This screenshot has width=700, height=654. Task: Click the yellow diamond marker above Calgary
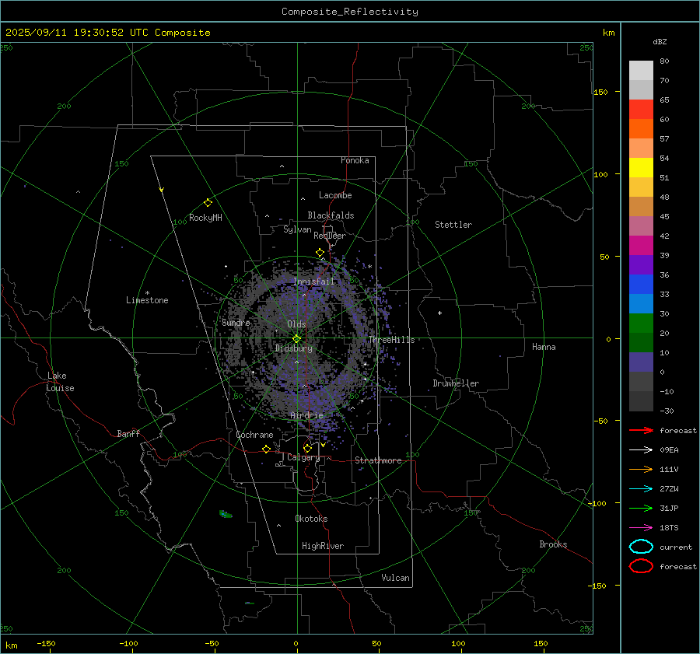tap(307, 448)
